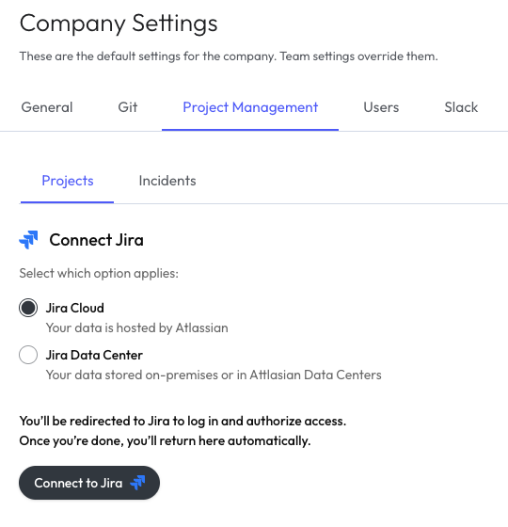508x527 pixels.
Task: Switch to the Projects sub-tab
Action: pos(68,181)
